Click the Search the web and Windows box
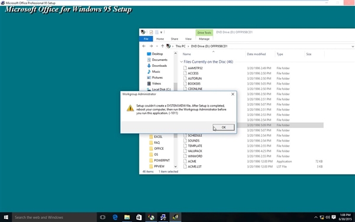The height and width of the screenshot is (222, 355). 54,217
